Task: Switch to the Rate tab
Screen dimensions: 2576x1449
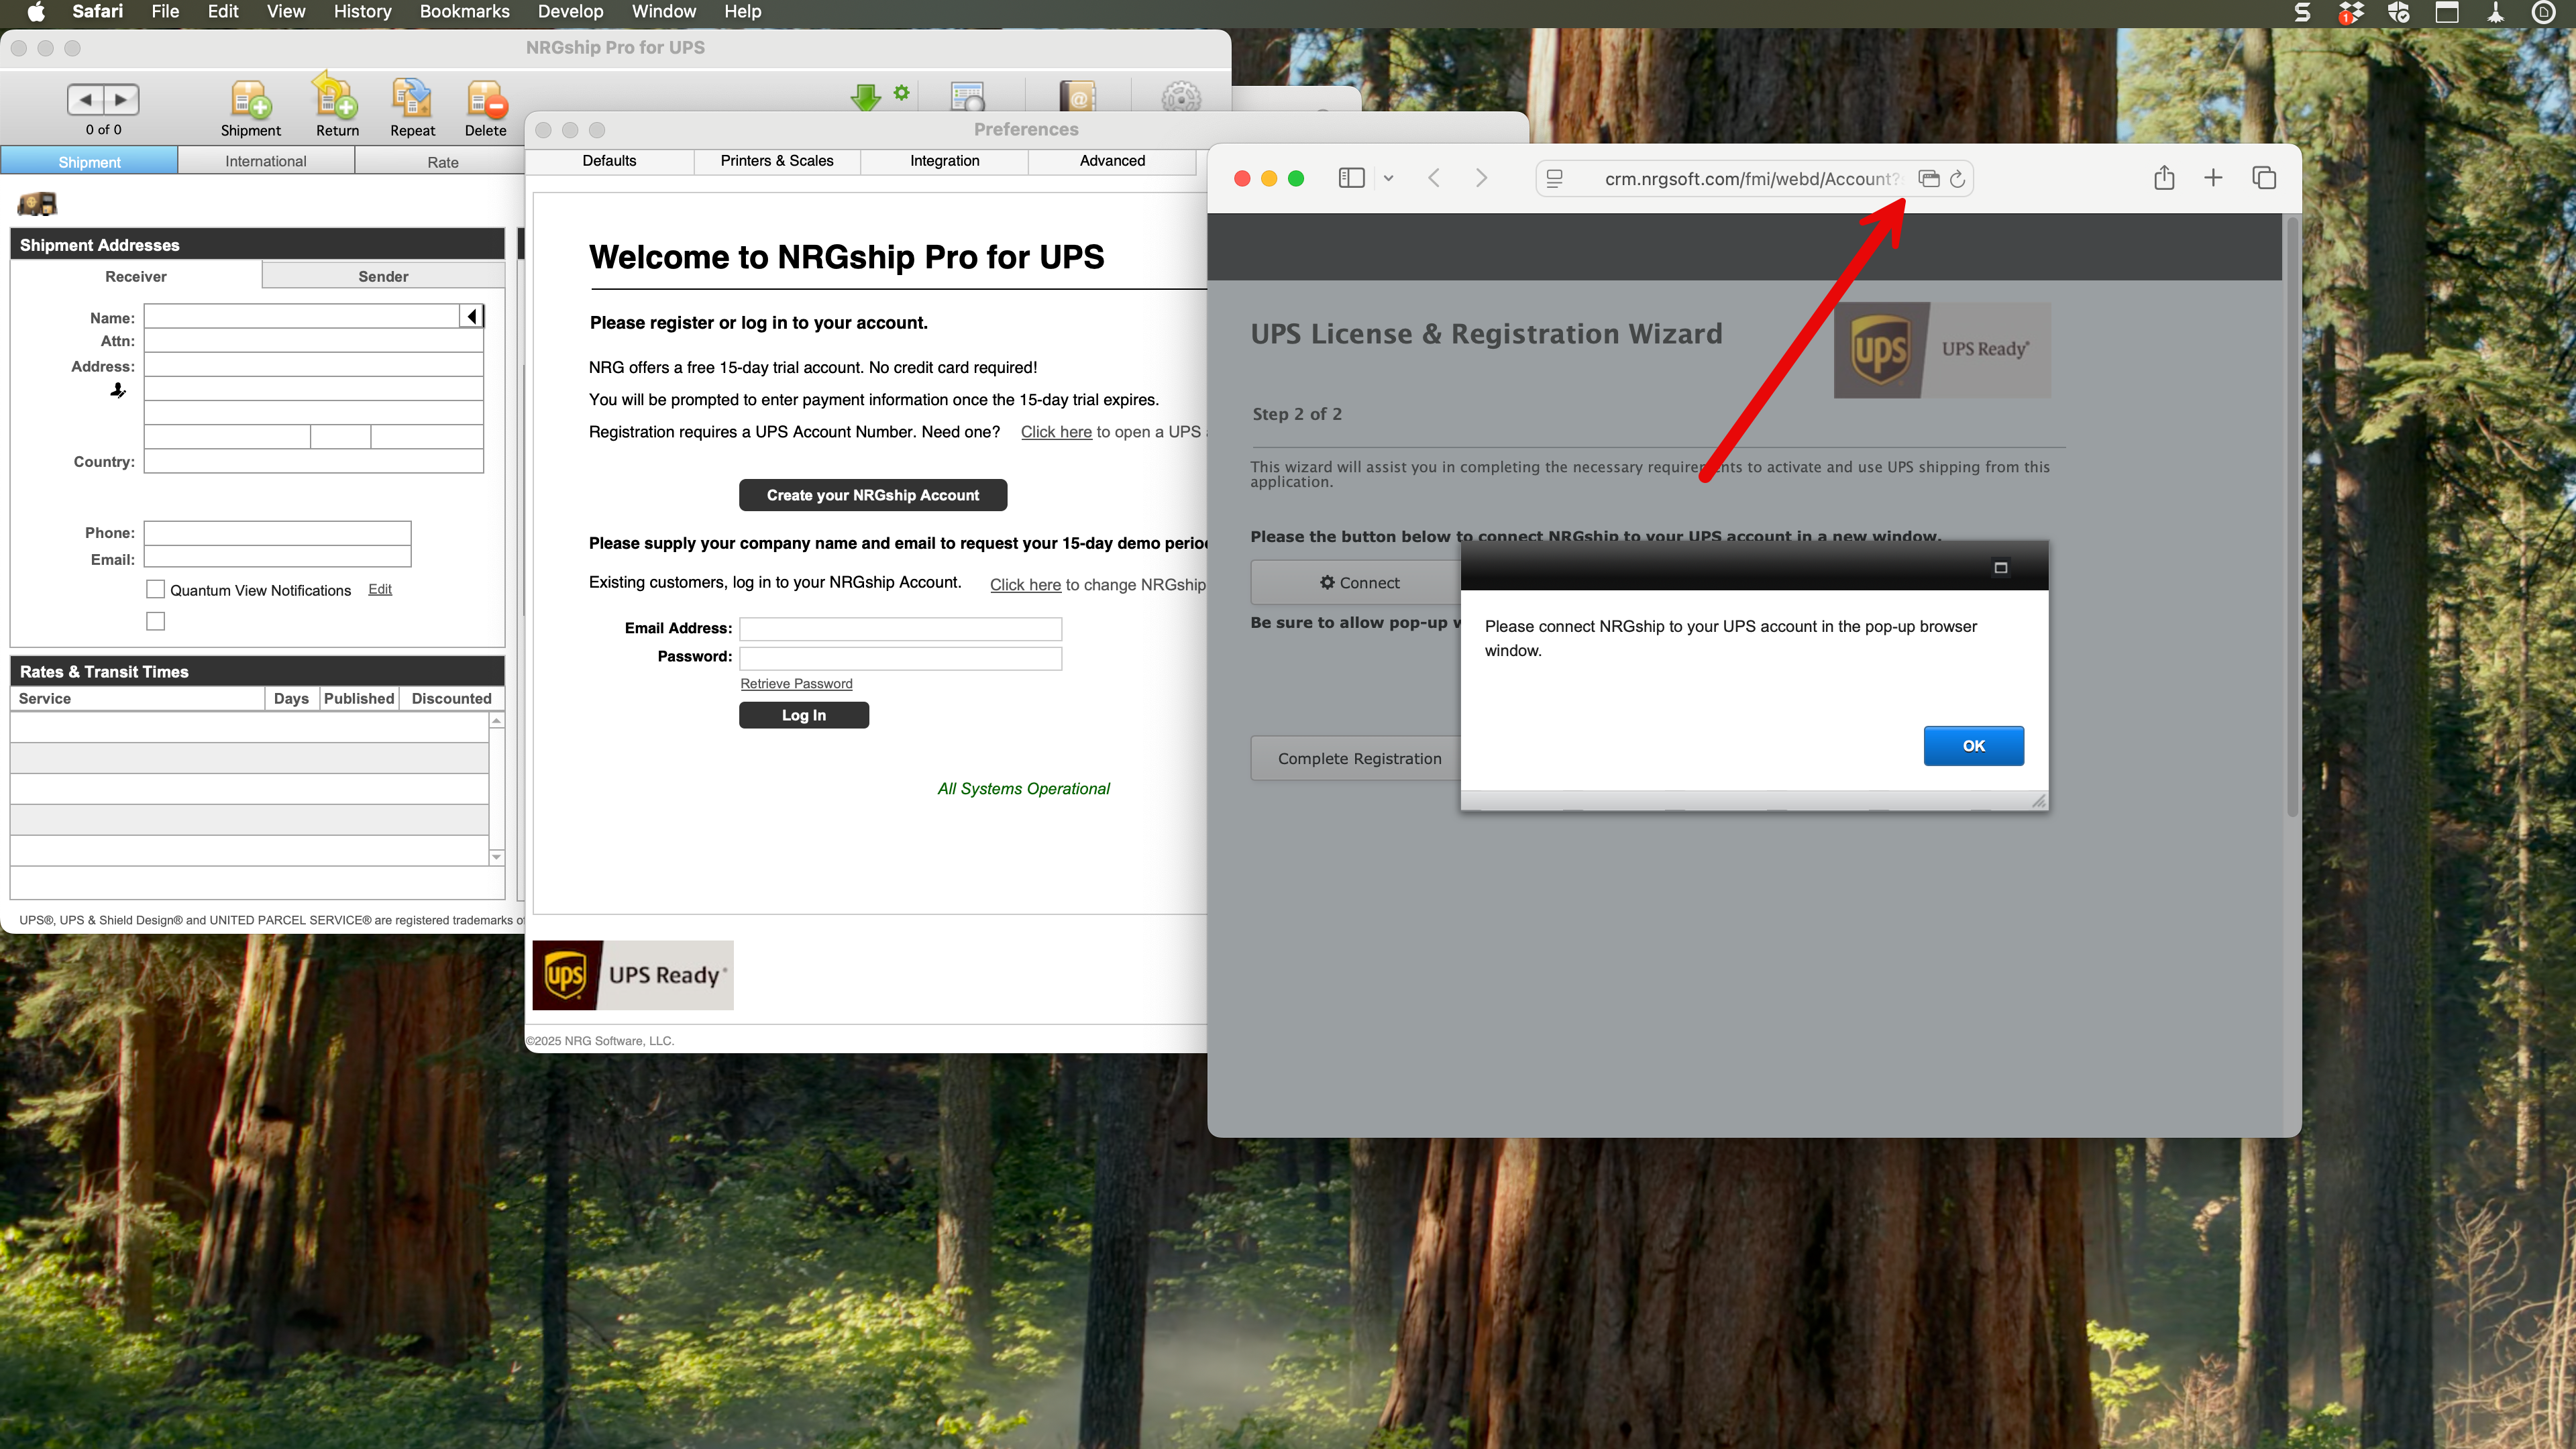Action: pos(443,162)
